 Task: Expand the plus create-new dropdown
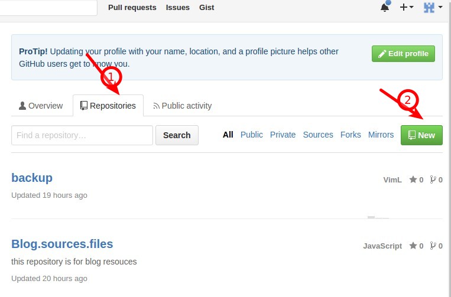point(407,7)
